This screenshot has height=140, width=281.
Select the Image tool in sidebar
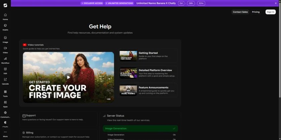click(x=5, y=39)
